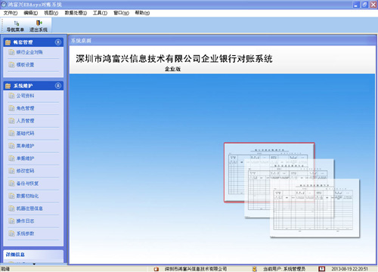
Task: Open the 数据初始化 link
Action: click(27, 196)
